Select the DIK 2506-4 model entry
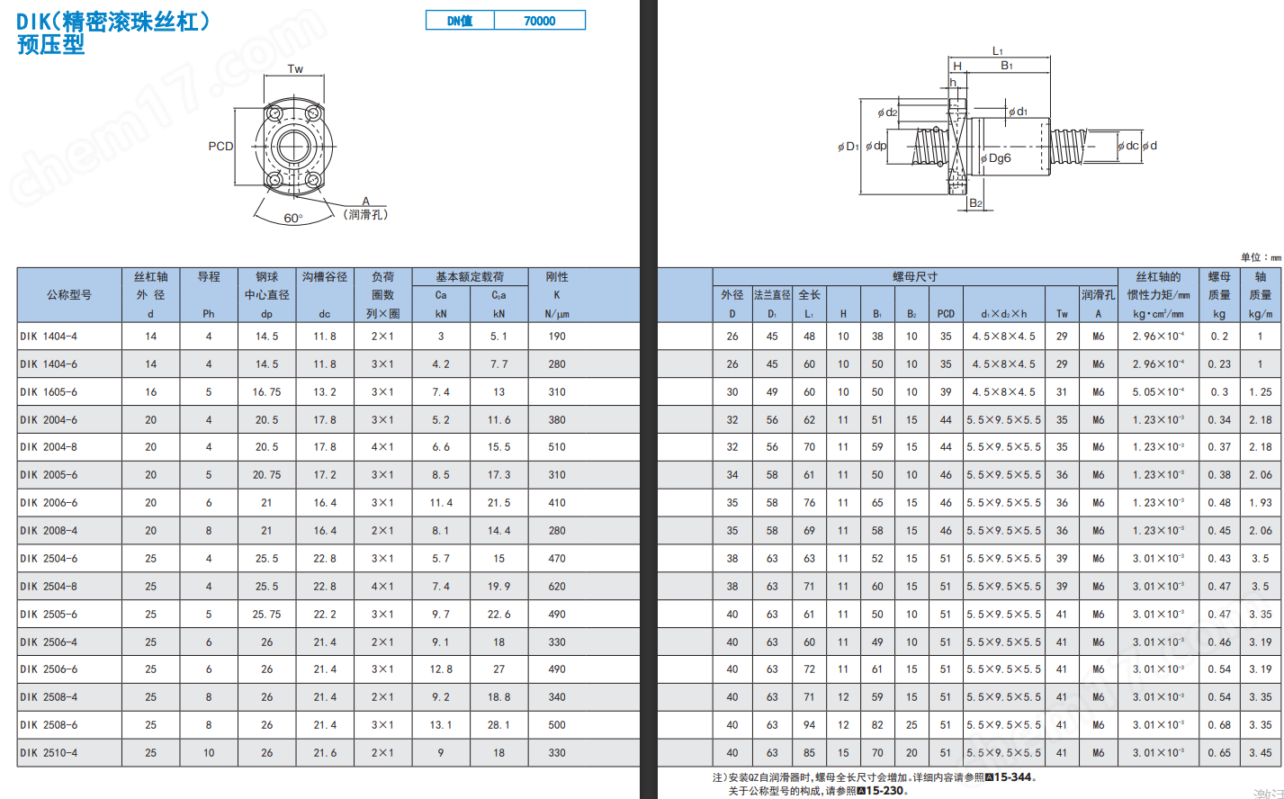Viewport: 1284px width, 799px height. point(49,642)
